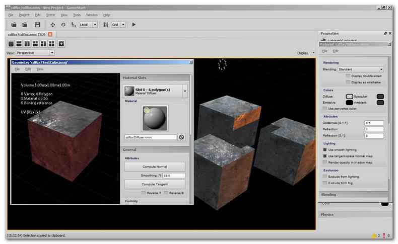Click the maximize viewport layout icon
Viewport: 398px width, 244px height.
click(61, 44)
